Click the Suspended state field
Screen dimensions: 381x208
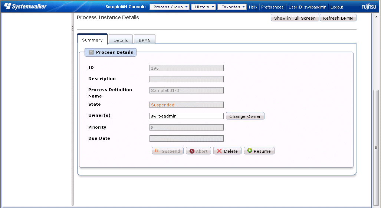[186, 105]
